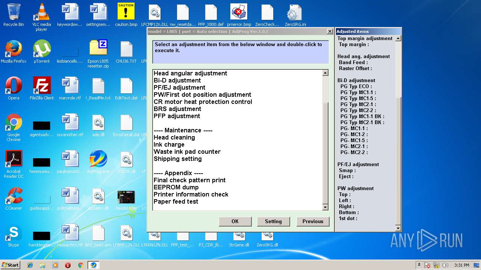The image size is (481, 270).
Task: Select Shipping setting list item
Action: tap(177, 159)
